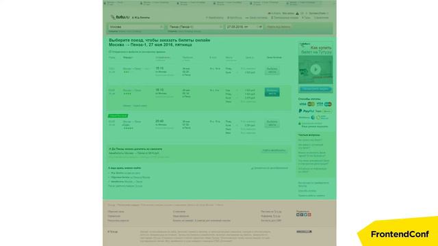This screenshot has width=438, height=246.
Task: Toggle the Moscow time departure/arrival checkbox
Action: [x=110, y=52]
